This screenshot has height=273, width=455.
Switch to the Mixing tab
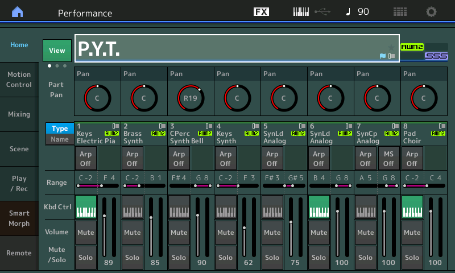(19, 114)
